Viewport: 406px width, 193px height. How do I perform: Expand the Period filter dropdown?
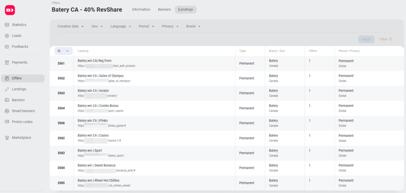coord(146,26)
